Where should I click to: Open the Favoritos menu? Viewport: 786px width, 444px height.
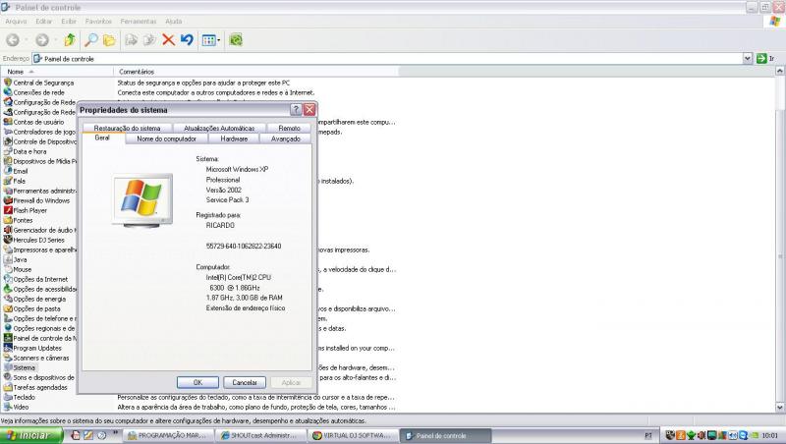coord(98,22)
